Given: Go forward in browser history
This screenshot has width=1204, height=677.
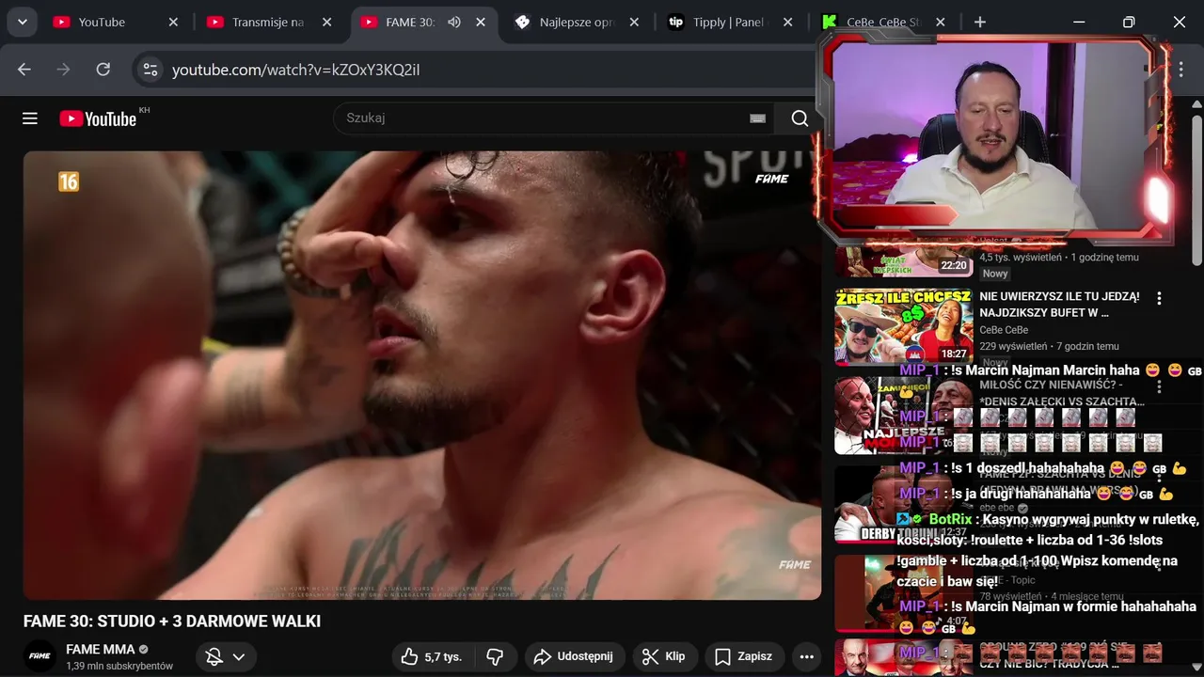Looking at the screenshot, I should coord(63,70).
